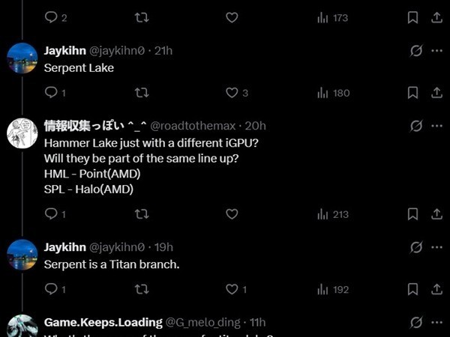
Task: Open the 19h timestamp of Titan post
Action: pyautogui.click(x=163, y=247)
